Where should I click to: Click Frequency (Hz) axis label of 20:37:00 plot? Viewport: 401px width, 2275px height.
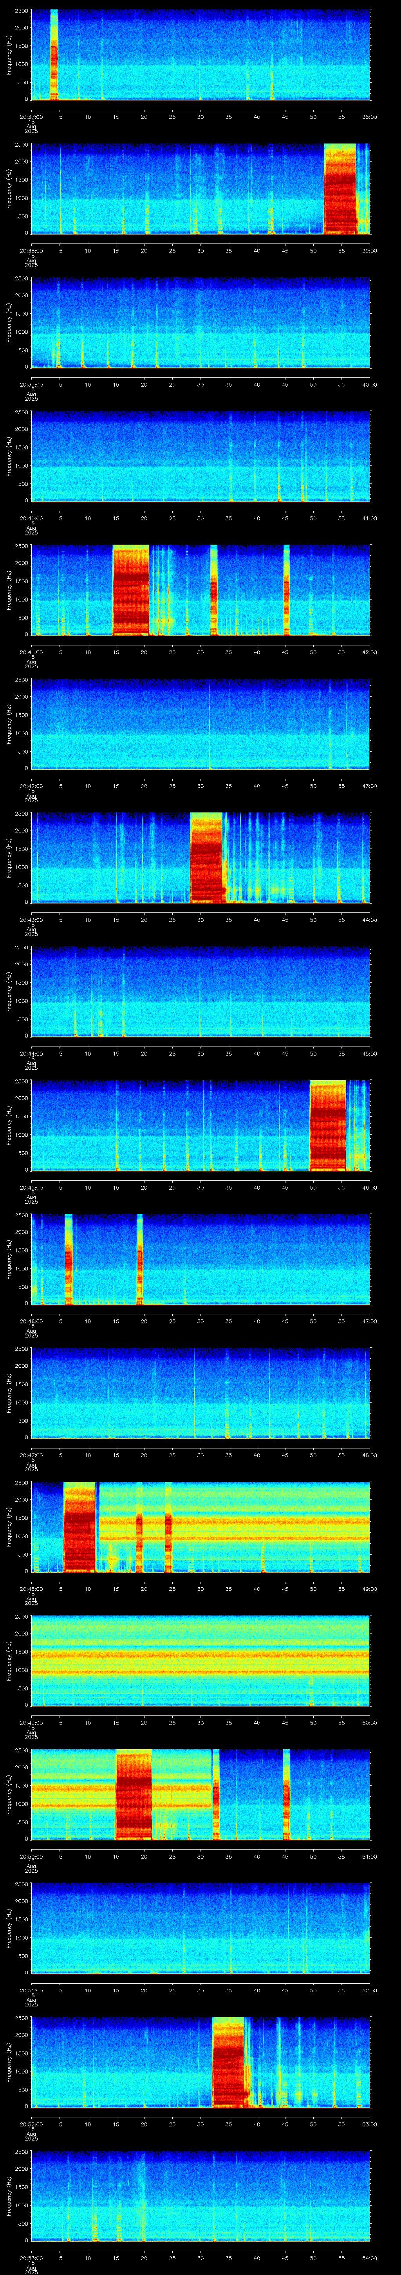tap(9, 55)
